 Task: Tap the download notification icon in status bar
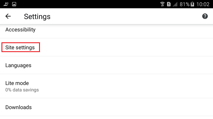pos(6,4)
